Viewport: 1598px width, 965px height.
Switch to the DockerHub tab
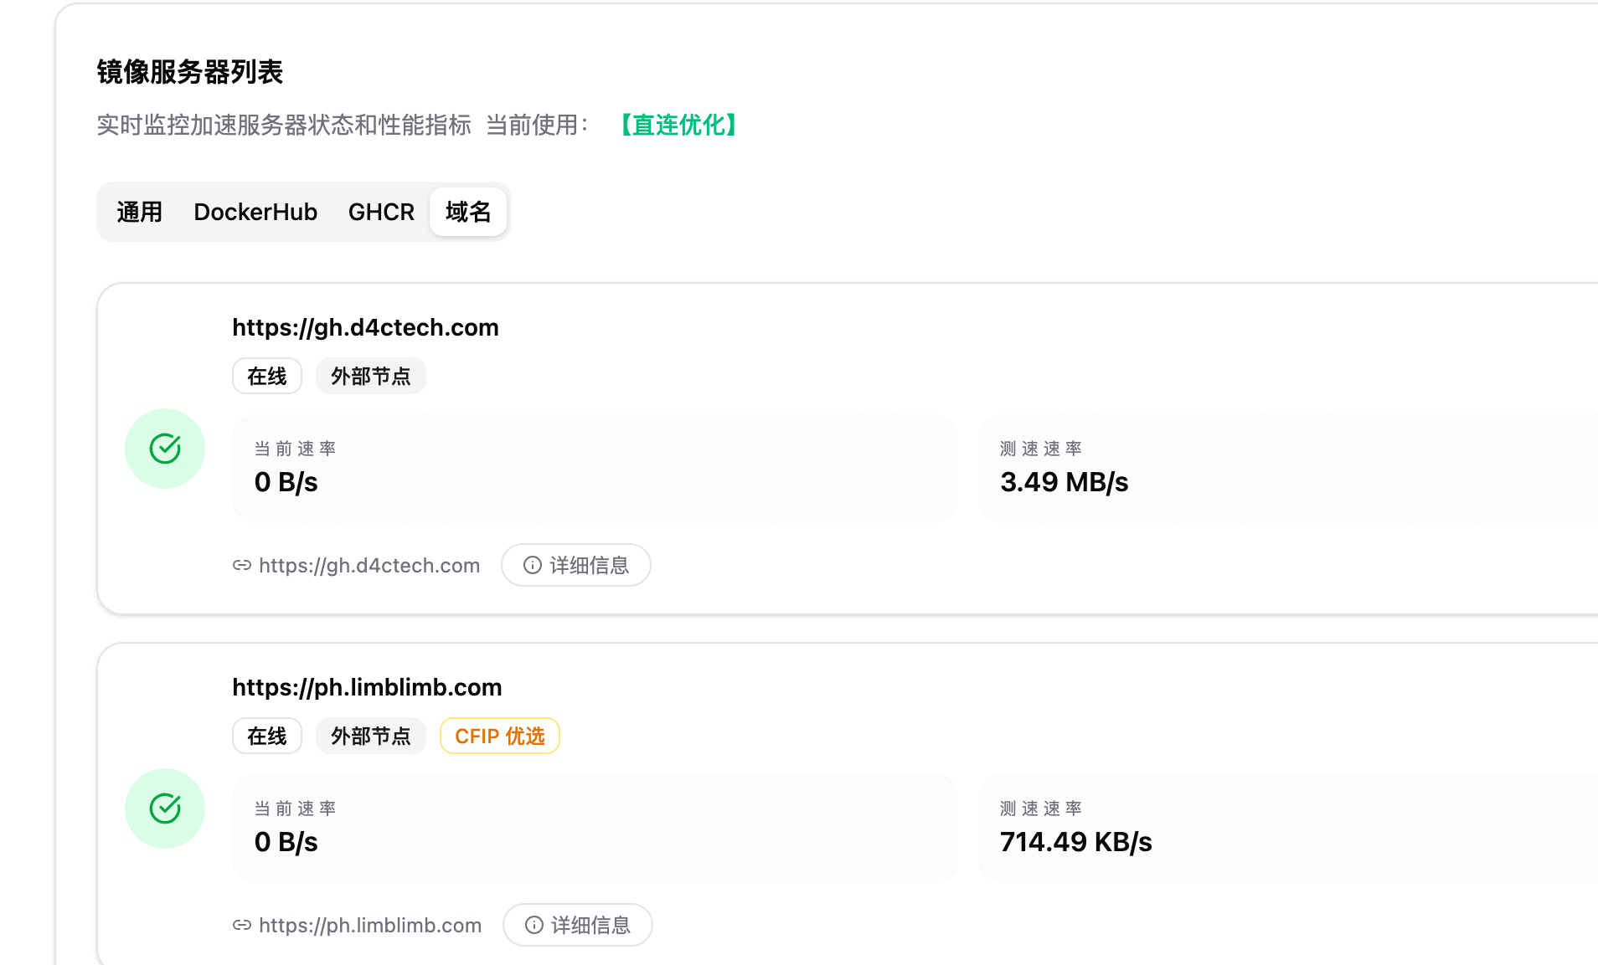coord(255,213)
